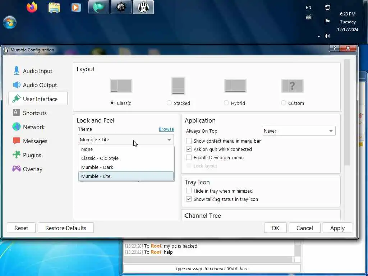Uncheck Ask on quit while connected

[189, 149]
